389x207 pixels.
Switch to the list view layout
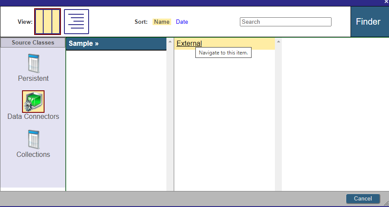[x=77, y=22]
